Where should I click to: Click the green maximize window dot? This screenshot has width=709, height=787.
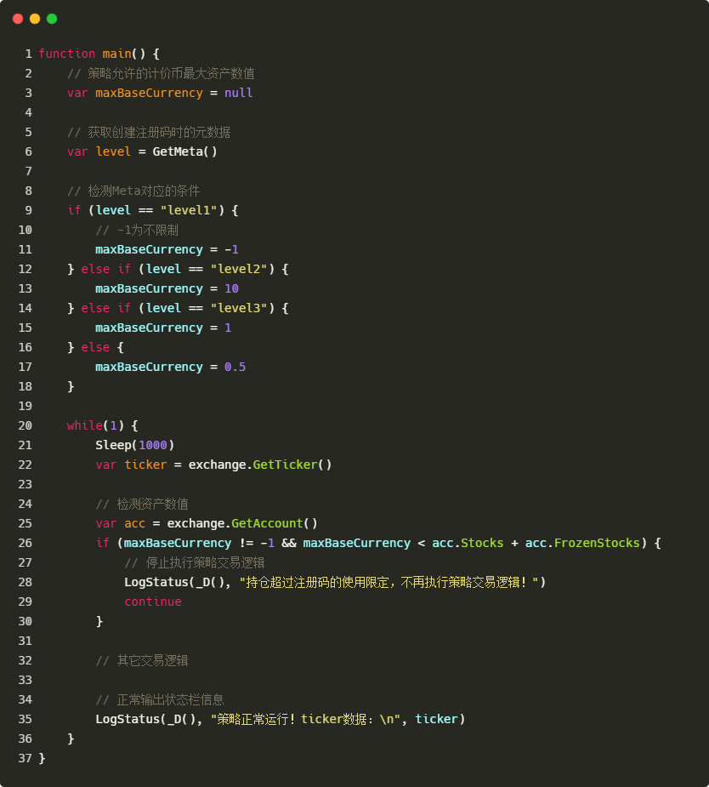pyautogui.click(x=52, y=19)
